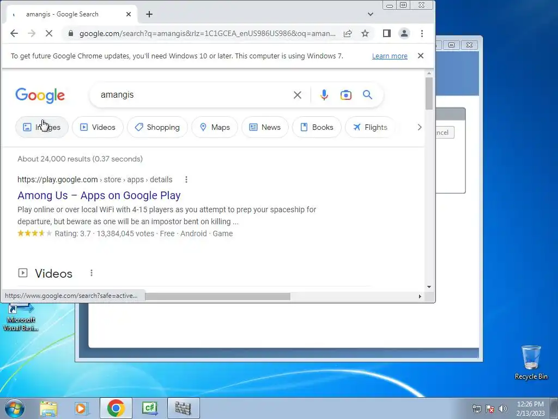The image size is (558, 419).
Task: Open the Recycle Bin desktop icon
Action: click(x=531, y=362)
